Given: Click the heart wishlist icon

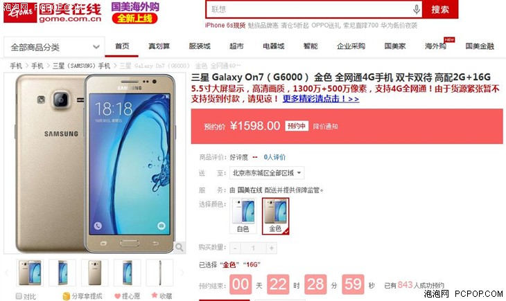Looking at the screenshot, I should point(117,295).
